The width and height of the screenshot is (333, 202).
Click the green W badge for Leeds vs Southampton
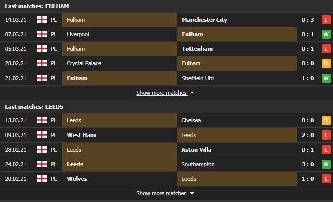[x=326, y=164]
